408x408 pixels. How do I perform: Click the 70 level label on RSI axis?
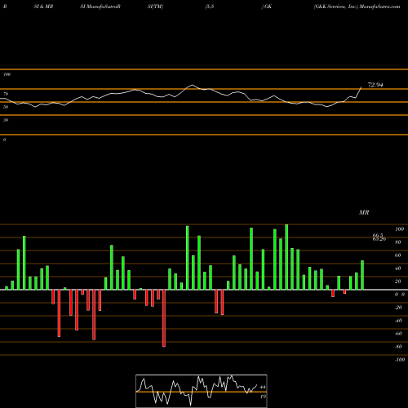(x=6, y=94)
